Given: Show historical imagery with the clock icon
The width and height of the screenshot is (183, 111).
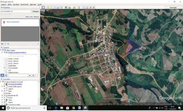Looking at the screenshot, I should 66,7.
